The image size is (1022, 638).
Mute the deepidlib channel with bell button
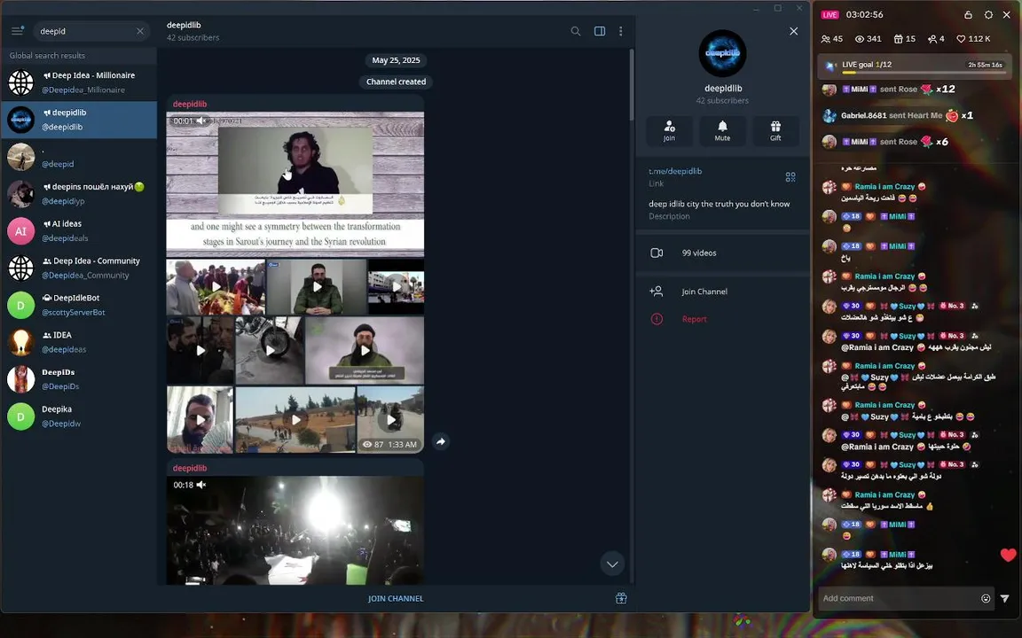click(x=722, y=131)
